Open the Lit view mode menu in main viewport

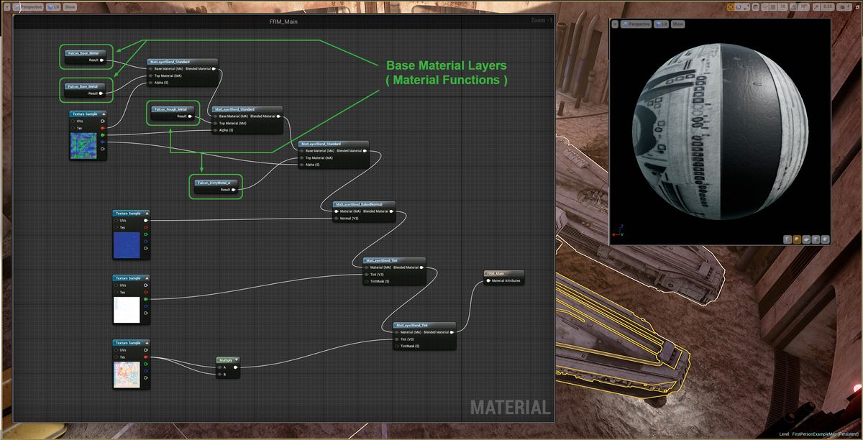click(51, 6)
